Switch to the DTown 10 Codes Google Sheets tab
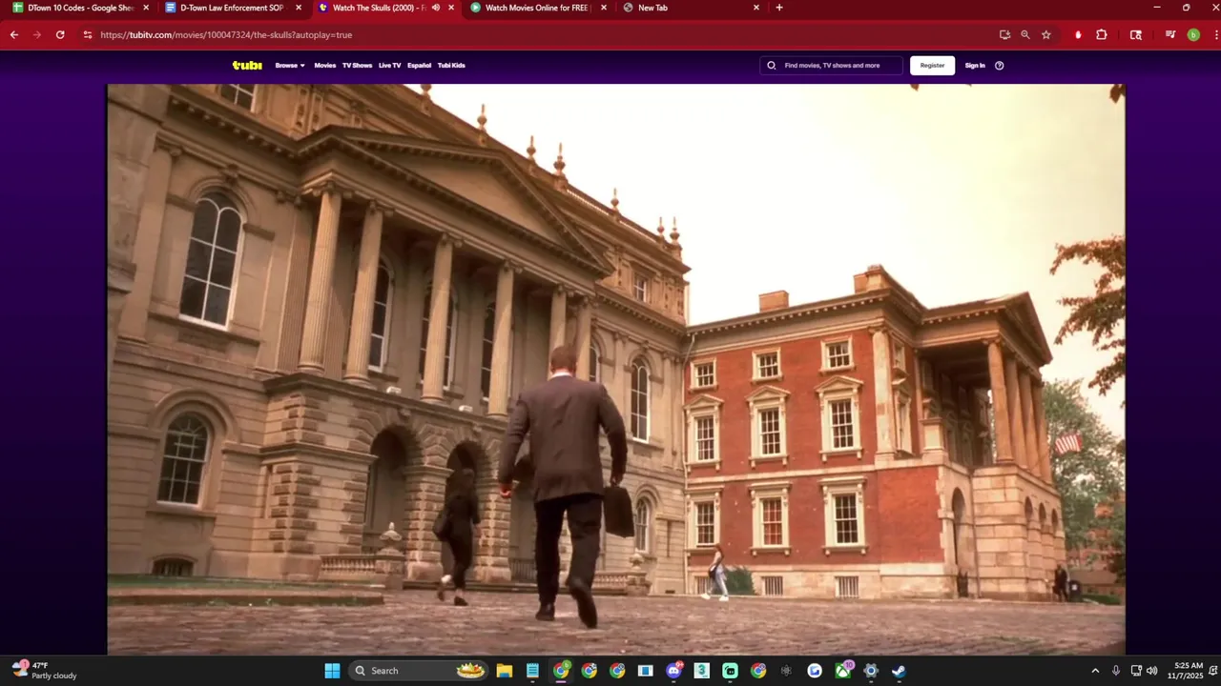Viewport: 1221px width, 686px height. pyautogui.click(x=78, y=8)
